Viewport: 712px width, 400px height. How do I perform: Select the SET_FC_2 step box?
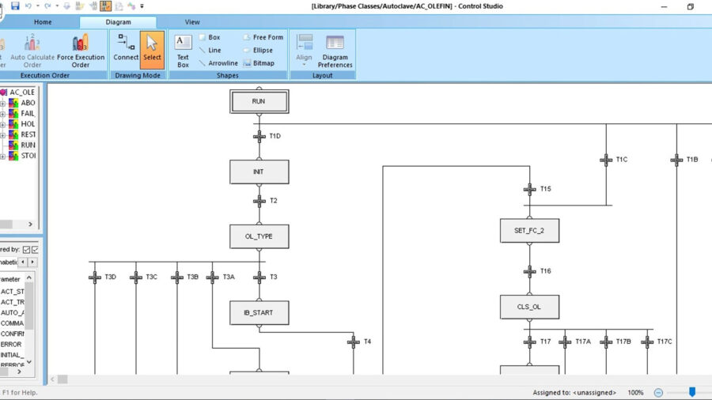click(529, 230)
